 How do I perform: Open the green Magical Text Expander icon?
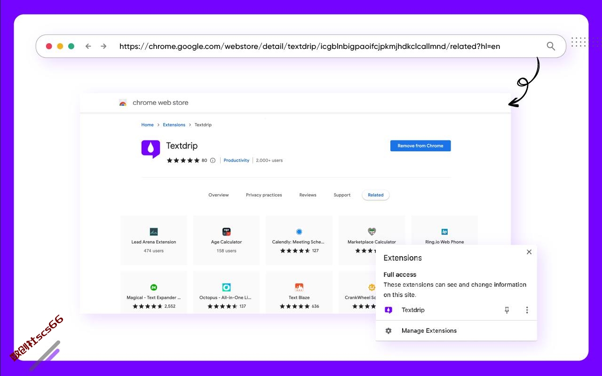pos(154,287)
